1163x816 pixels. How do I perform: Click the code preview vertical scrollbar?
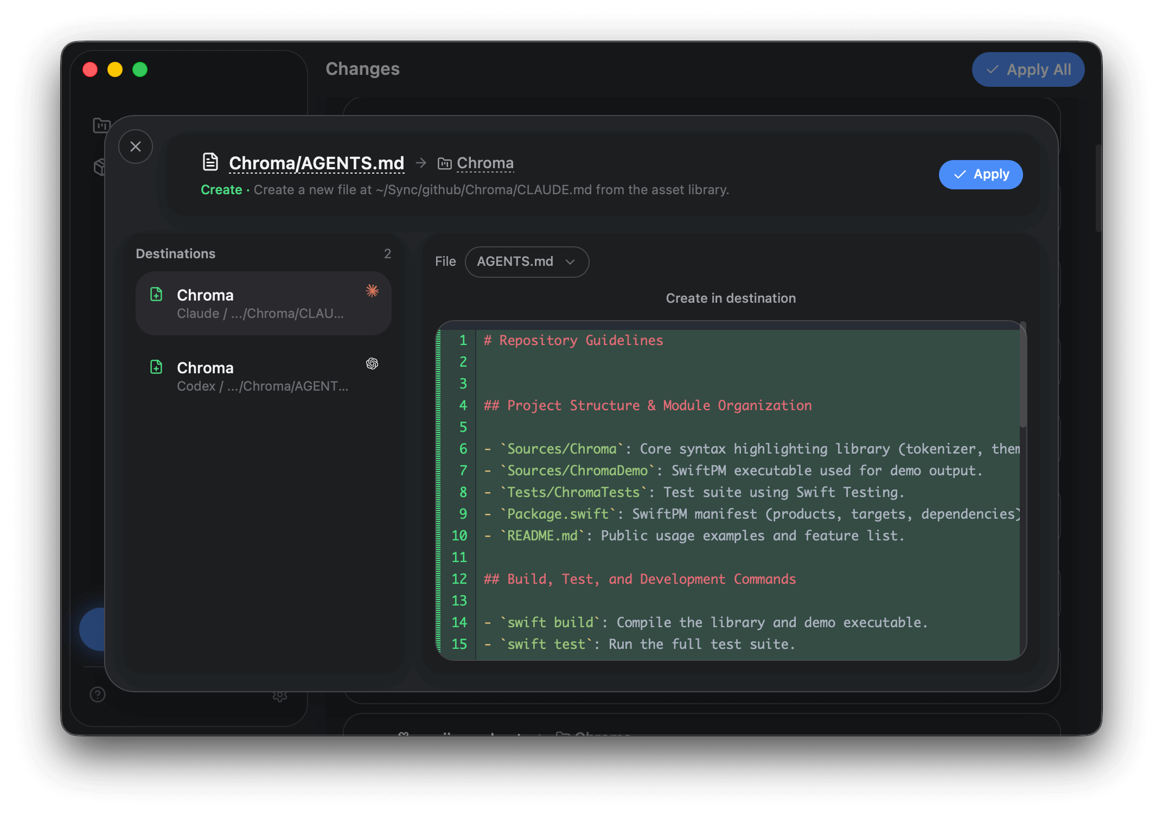tap(1023, 375)
